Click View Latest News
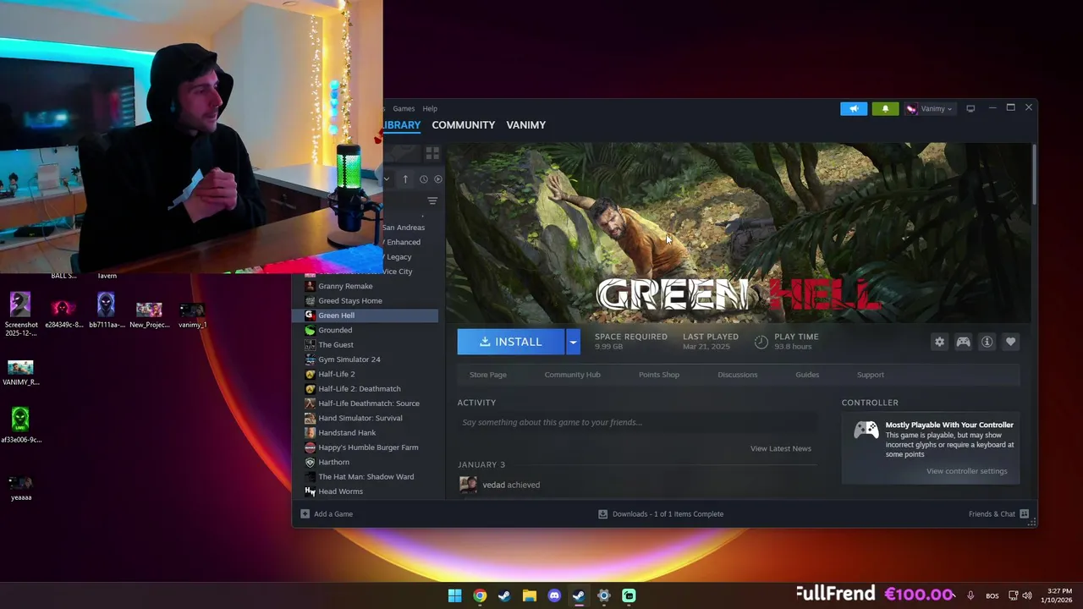The width and height of the screenshot is (1083, 609). (x=780, y=448)
